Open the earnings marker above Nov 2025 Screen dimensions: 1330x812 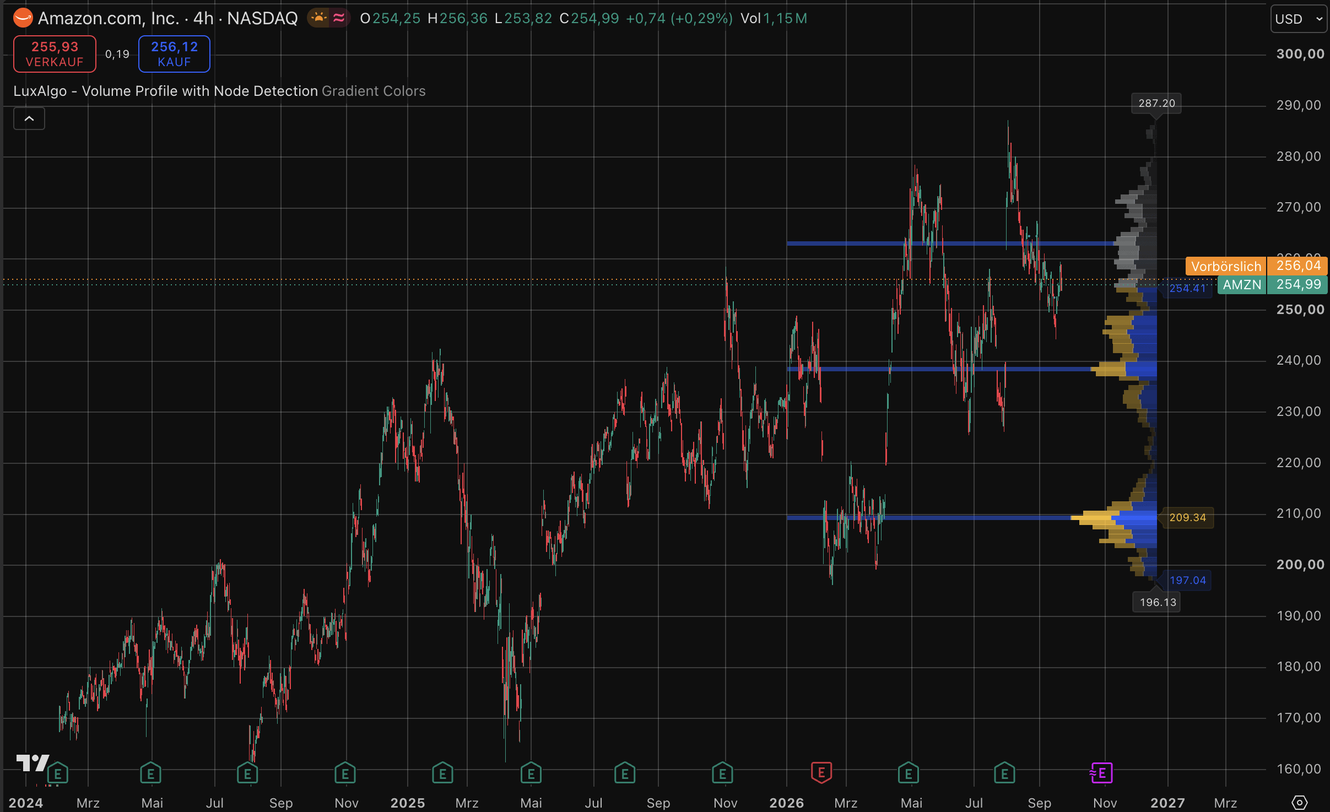(x=722, y=773)
